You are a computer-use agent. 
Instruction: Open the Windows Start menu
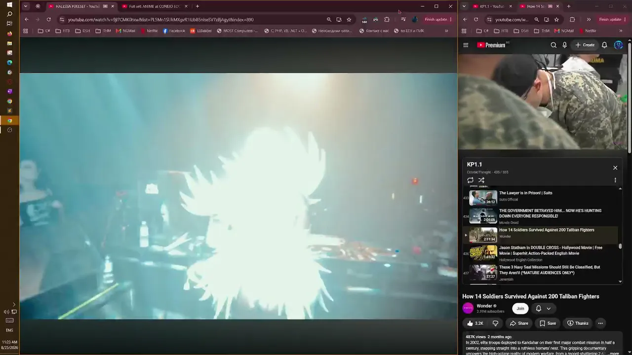[9, 4]
